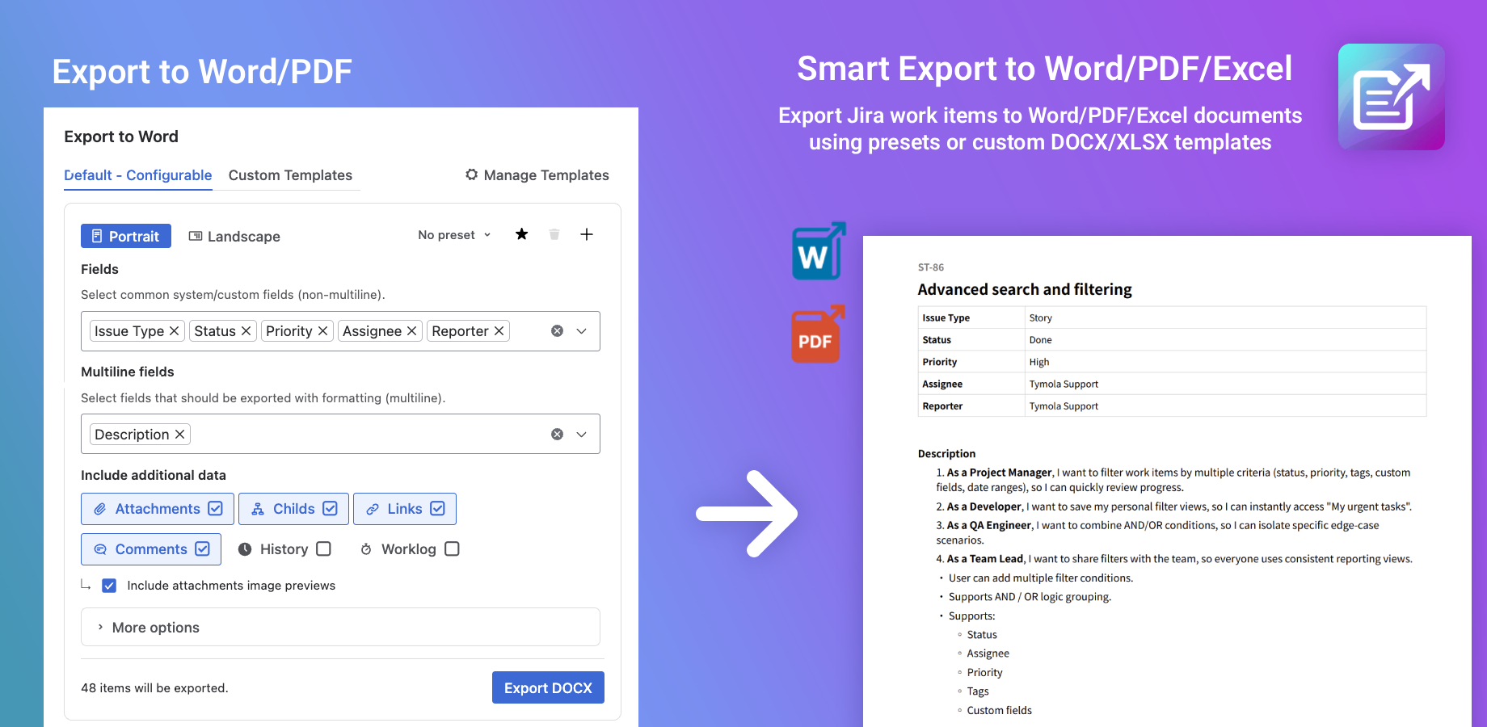1487x727 pixels.
Task: Clear all selected Fields
Action: pyautogui.click(x=557, y=331)
